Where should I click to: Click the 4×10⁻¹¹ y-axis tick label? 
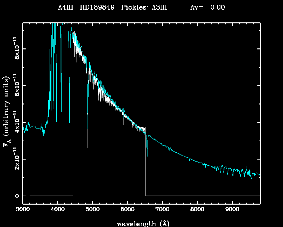click(x=16, y=122)
